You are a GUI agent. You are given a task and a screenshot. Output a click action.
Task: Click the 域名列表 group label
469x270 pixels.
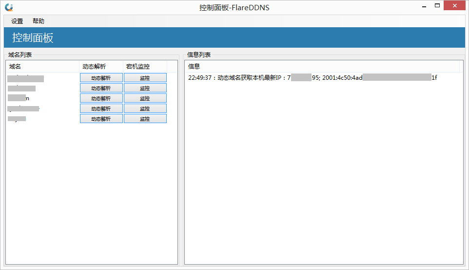coord(20,55)
